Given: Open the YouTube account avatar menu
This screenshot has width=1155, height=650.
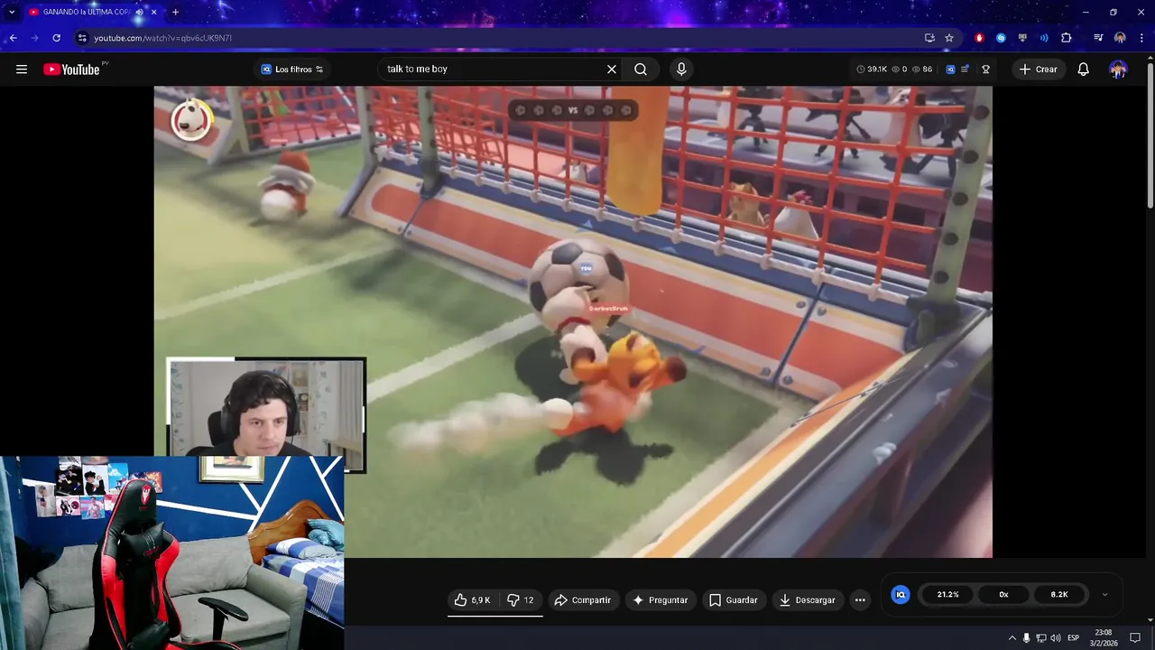Looking at the screenshot, I should pos(1118,70).
